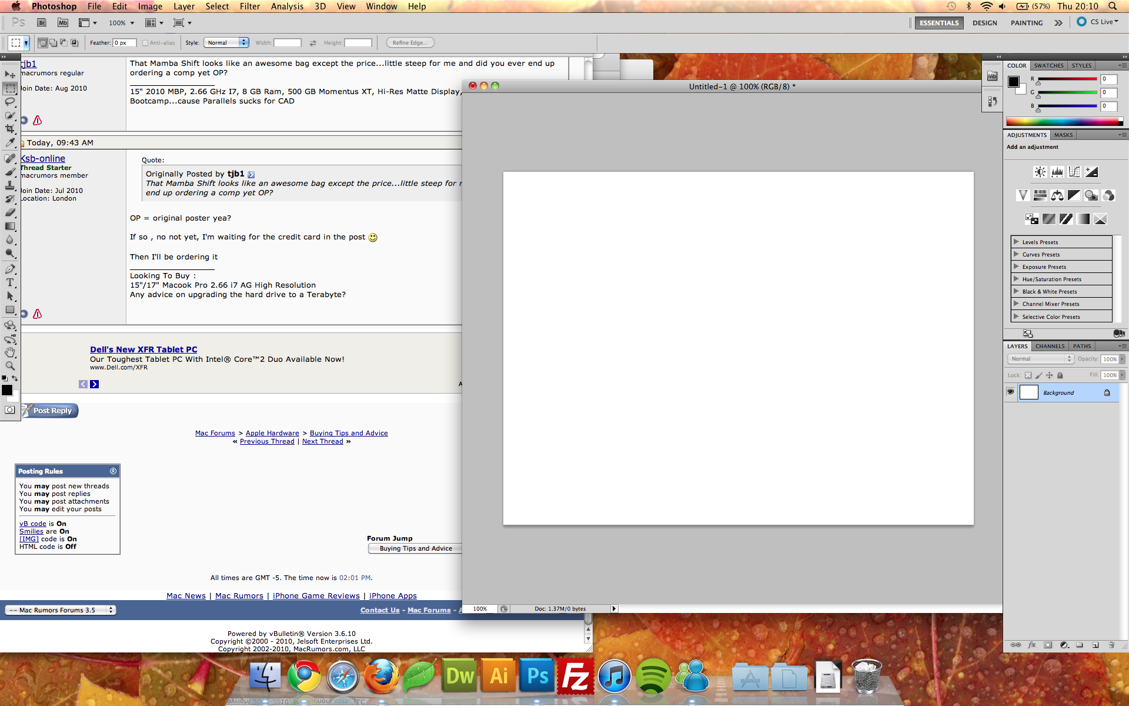Add an Exposure adjustment
This screenshot has height=706, width=1129.
[x=1091, y=172]
